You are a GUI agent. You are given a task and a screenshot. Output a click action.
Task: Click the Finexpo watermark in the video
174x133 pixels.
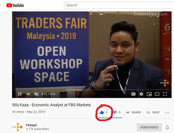164,83
